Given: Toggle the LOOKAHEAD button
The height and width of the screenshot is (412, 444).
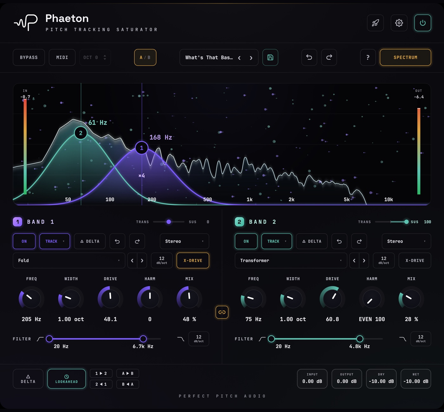Looking at the screenshot, I should 67,379.
